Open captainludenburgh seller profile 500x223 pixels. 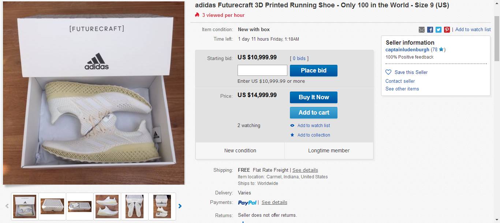coord(407,49)
